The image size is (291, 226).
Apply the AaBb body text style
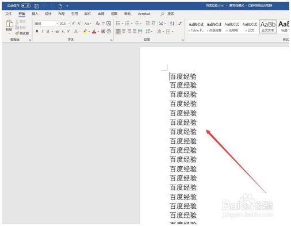tap(268, 26)
